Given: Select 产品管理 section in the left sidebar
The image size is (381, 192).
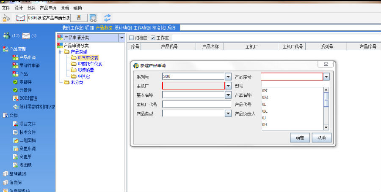Looking at the screenshot, I should (14, 49).
